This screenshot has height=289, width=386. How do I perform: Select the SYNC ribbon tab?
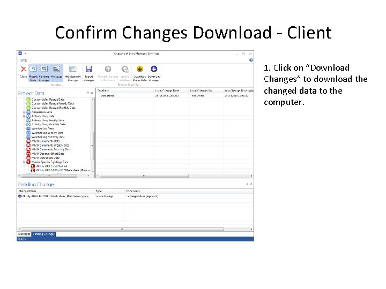click(x=24, y=60)
